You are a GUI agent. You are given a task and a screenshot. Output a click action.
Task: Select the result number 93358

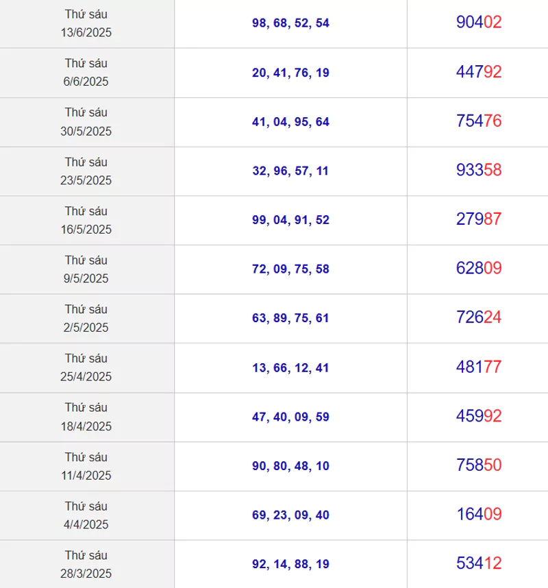(479, 171)
